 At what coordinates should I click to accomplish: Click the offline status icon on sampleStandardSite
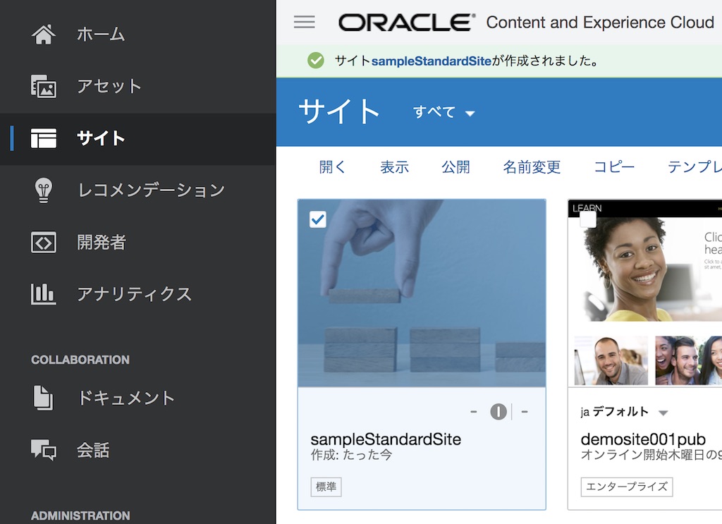[x=498, y=412]
